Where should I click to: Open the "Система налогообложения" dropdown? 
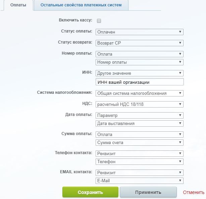pos(140,93)
